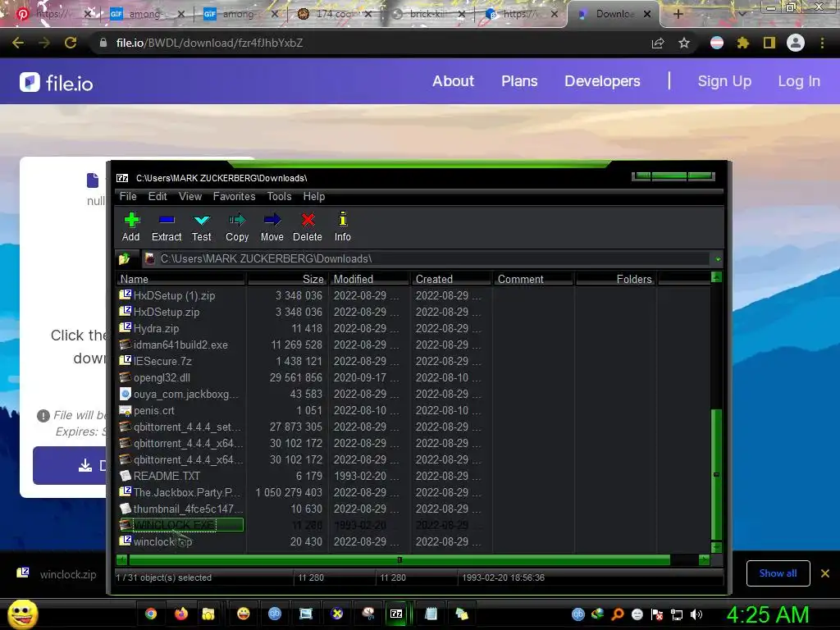Sort files by Modified column header
The height and width of the screenshot is (630, 840).
tap(370, 279)
